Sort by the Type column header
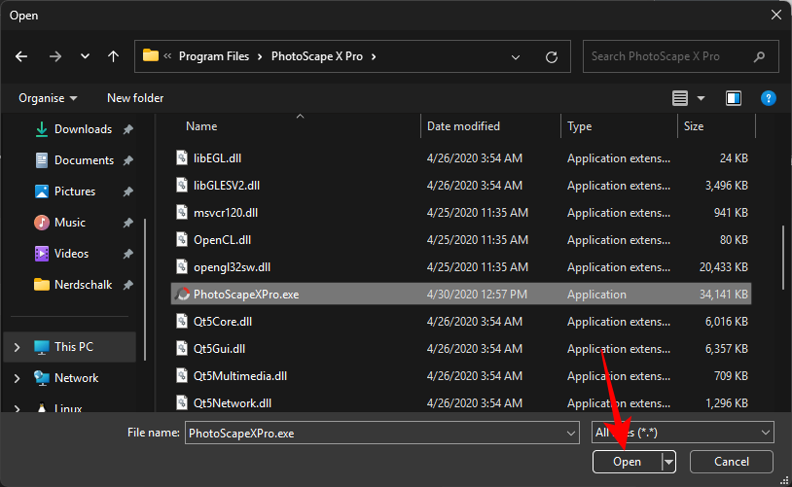792x487 pixels. click(x=579, y=126)
